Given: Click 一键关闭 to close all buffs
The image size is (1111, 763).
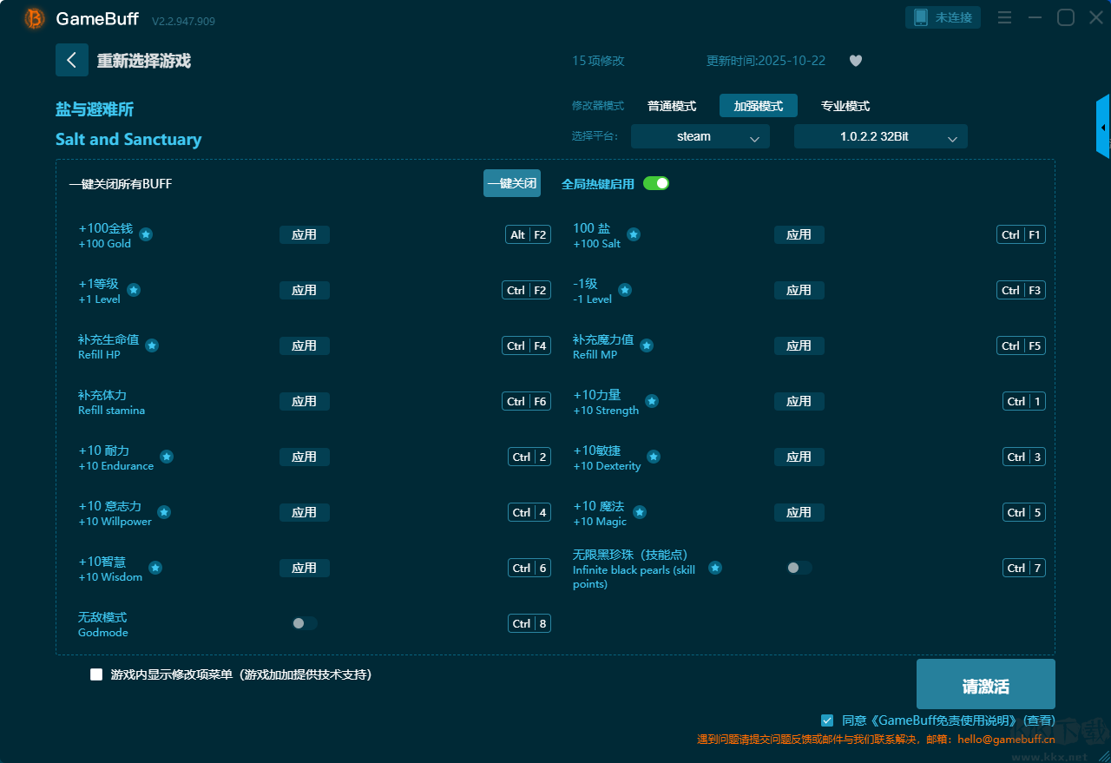Looking at the screenshot, I should pyautogui.click(x=511, y=183).
